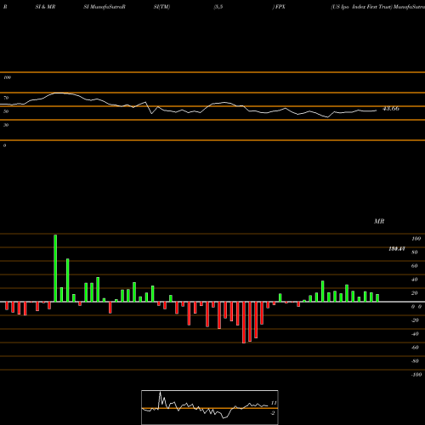
Task: Click the MR axis label -60
Action: [x=415, y=348]
